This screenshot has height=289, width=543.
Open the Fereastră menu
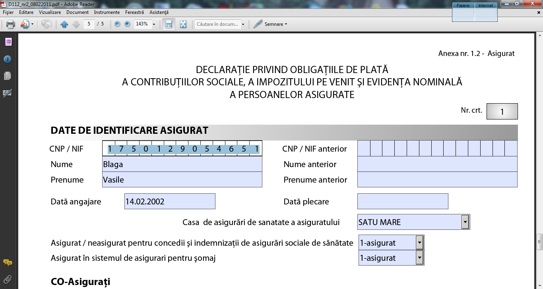click(x=134, y=12)
